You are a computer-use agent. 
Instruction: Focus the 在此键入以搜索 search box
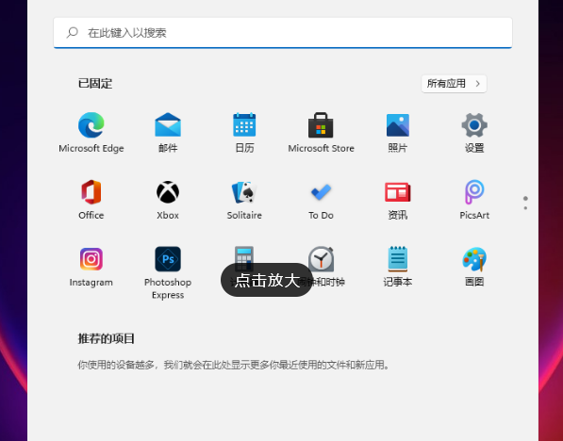(x=283, y=33)
